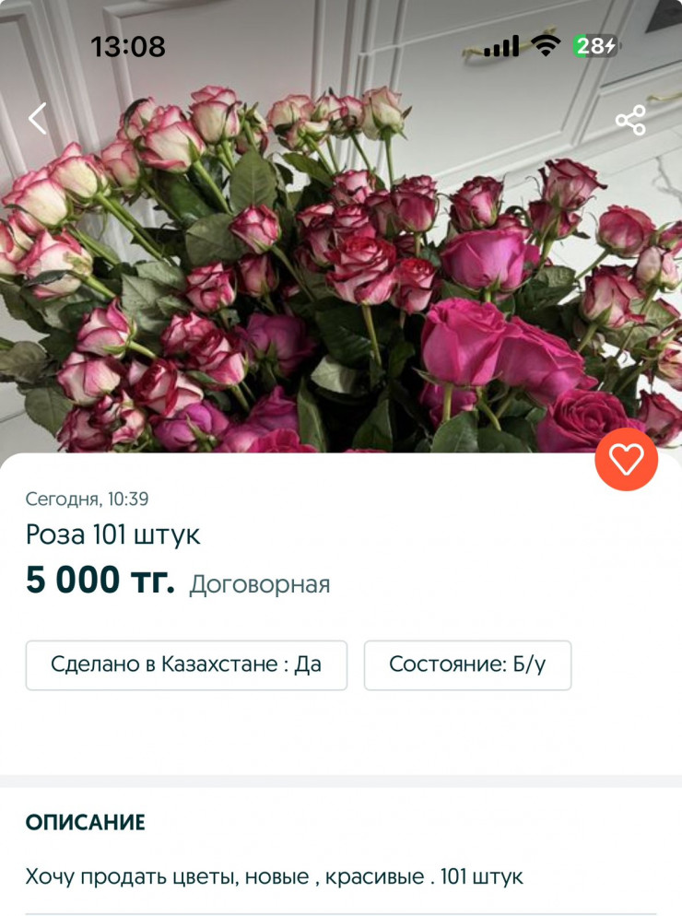Open the share icon
The width and height of the screenshot is (682, 916).
[x=630, y=121]
